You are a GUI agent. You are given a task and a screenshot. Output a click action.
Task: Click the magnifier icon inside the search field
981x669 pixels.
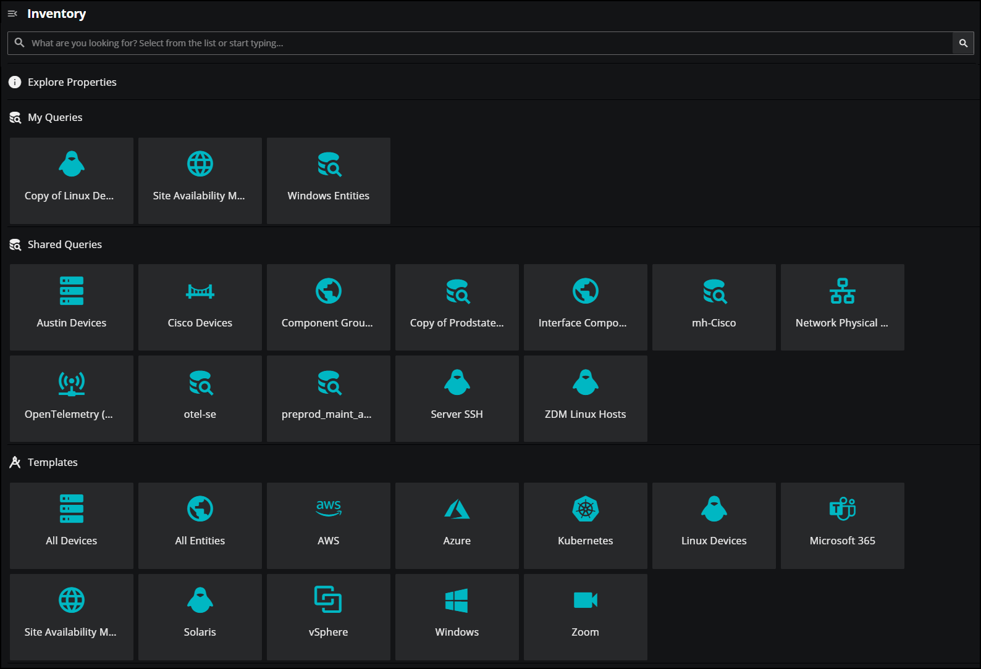pos(20,43)
